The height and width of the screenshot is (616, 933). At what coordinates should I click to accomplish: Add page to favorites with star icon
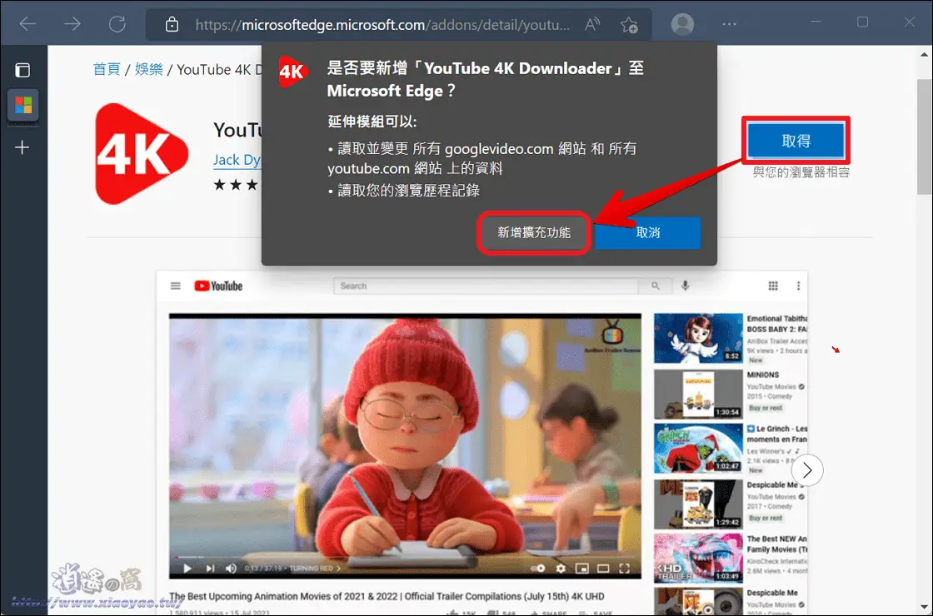pos(629,25)
